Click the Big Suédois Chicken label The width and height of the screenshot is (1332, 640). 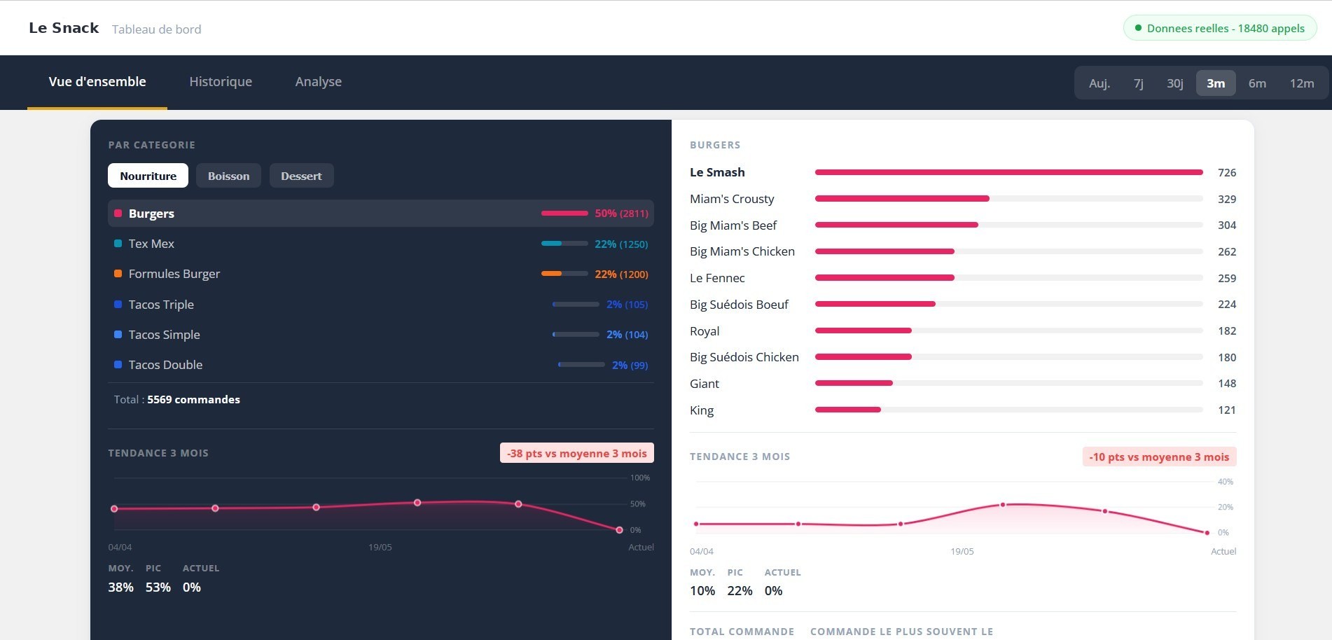pos(744,357)
